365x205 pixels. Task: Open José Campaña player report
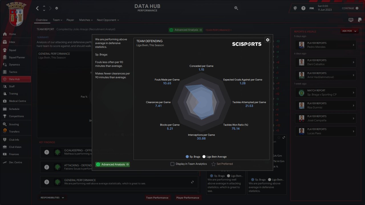click(325, 118)
